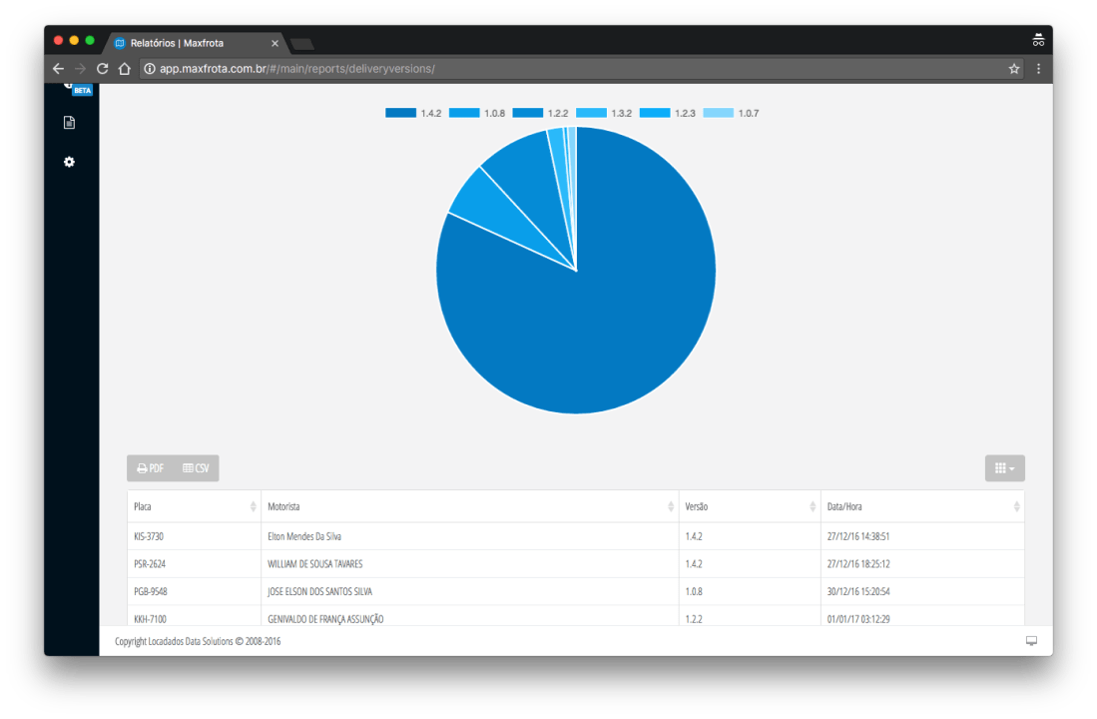Export the report as PDF

tap(151, 468)
